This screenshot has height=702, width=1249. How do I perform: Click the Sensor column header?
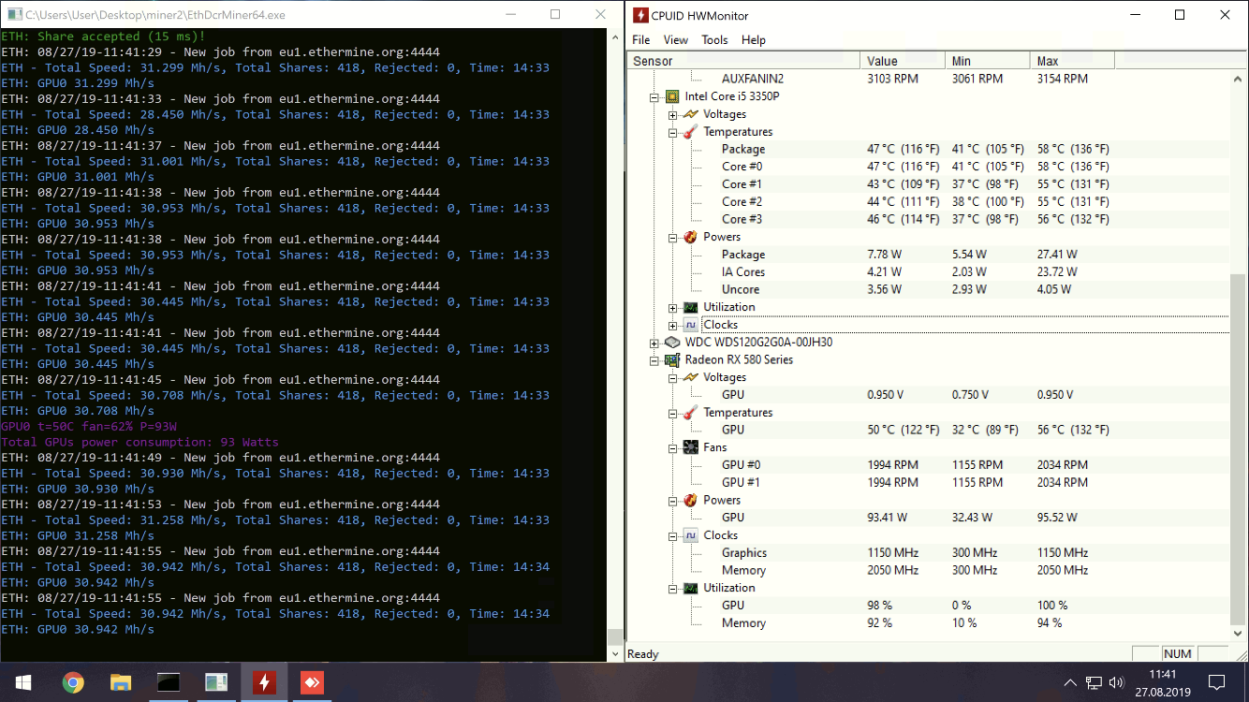tap(743, 61)
